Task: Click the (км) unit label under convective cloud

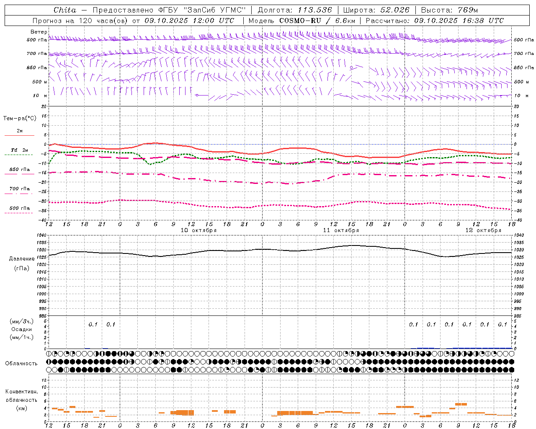Action: coord(21,408)
